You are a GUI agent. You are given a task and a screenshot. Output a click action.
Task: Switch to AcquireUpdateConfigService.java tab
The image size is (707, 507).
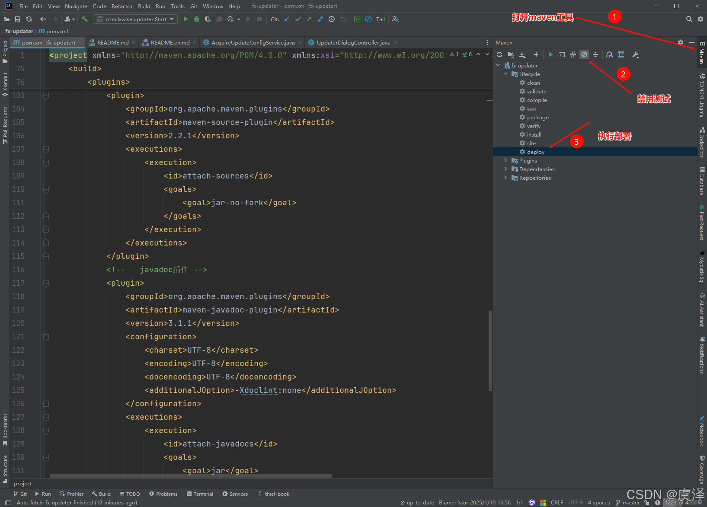coord(253,42)
